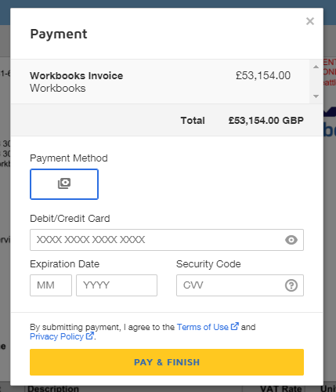The height and width of the screenshot is (392, 336).
Task: Click the Total £53,154.00 GBP amount
Action: pyautogui.click(x=266, y=121)
